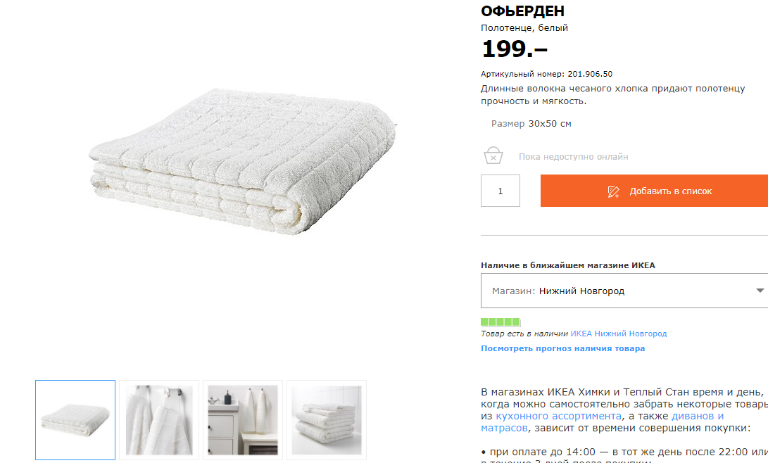
Task: Follow "Посмотреть прогноз наличия товара" link
Action: click(562, 348)
